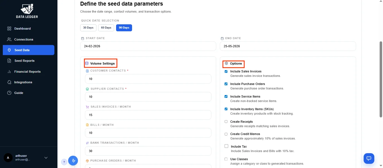Click the "Generate approximately 10% of sales invoices." text
Image resolution: width=383 pixels, height=168 pixels.
click(x=263, y=138)
